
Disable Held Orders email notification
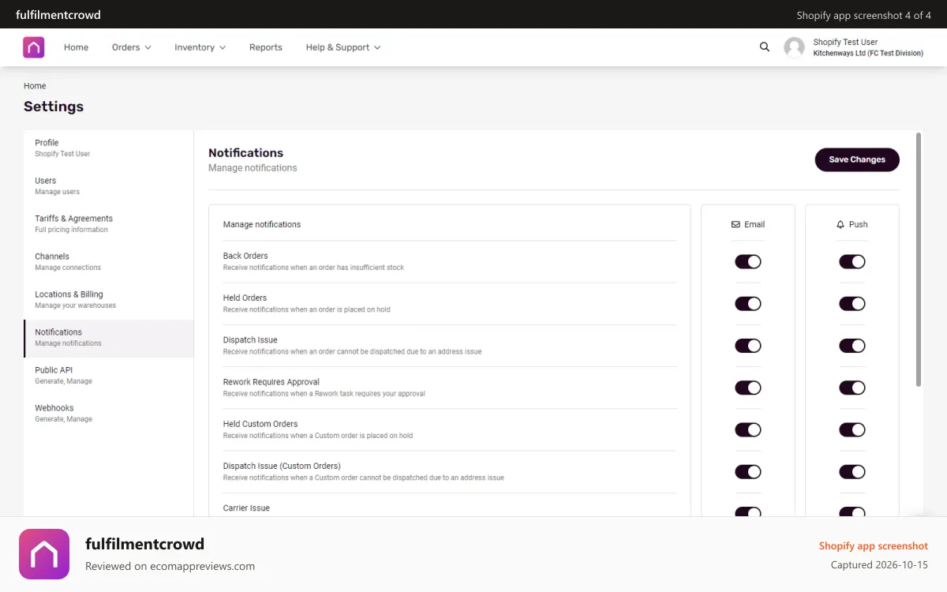(748, 303)
